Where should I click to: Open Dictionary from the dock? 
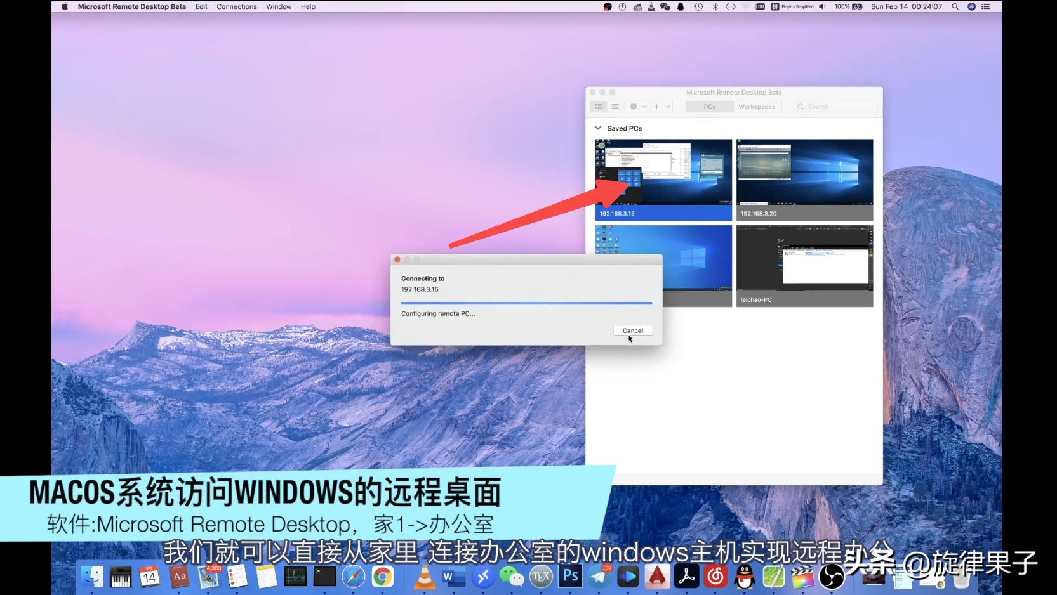click(x=179, y=576)
